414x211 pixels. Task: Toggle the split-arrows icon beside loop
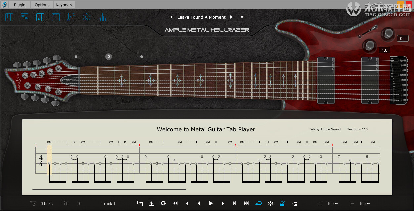point(270,203)
